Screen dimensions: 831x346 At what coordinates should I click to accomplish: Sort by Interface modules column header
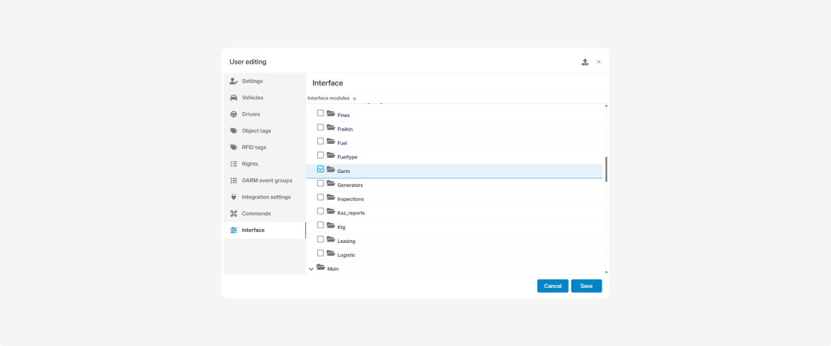point(329,98)
